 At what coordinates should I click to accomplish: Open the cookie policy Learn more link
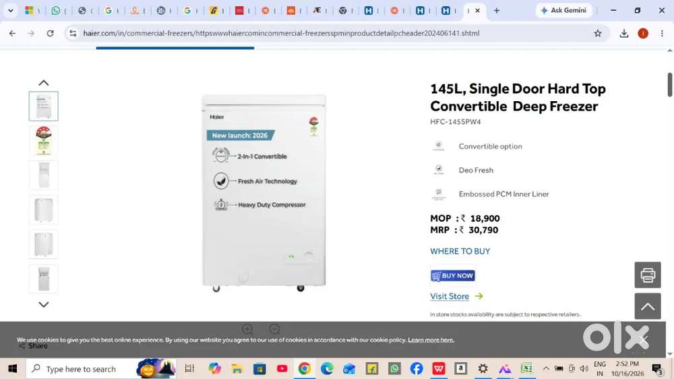coord(431,340)
